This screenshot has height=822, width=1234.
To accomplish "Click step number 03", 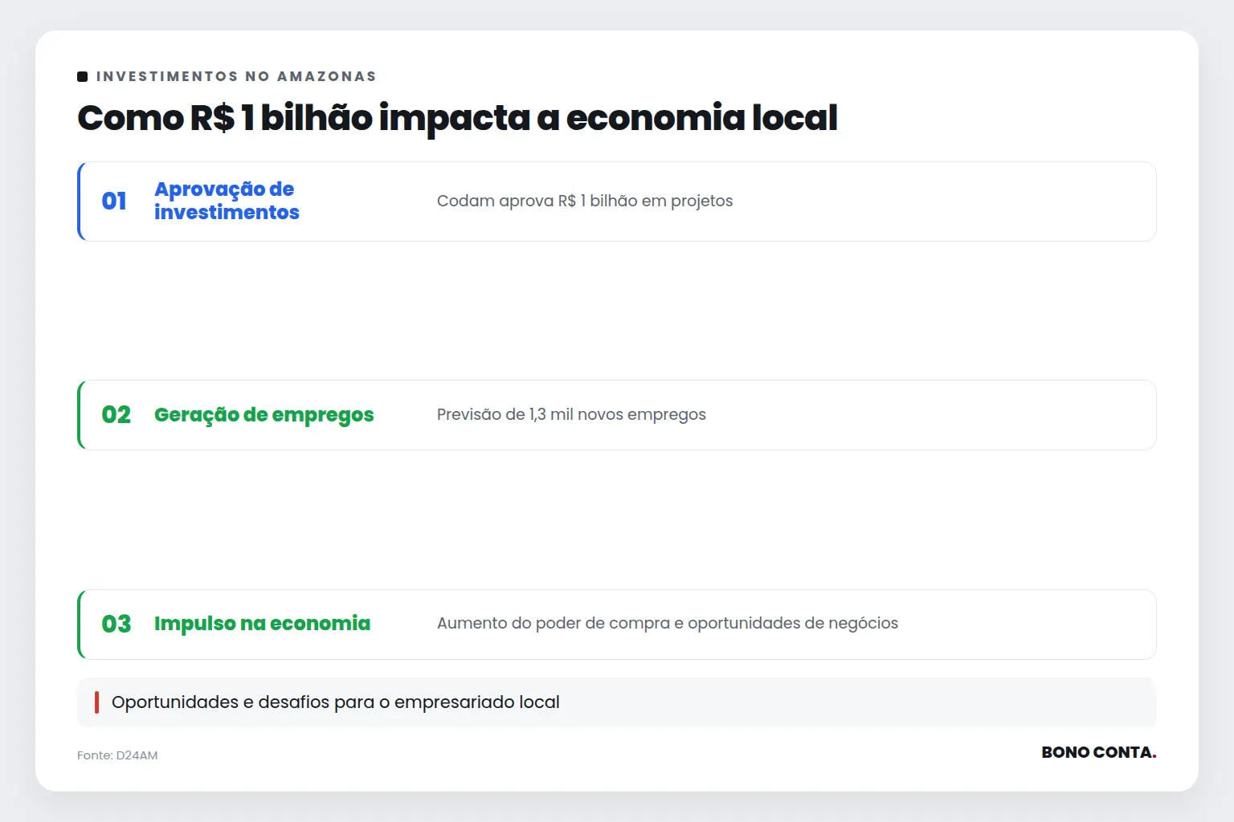I will pos(116,624).
